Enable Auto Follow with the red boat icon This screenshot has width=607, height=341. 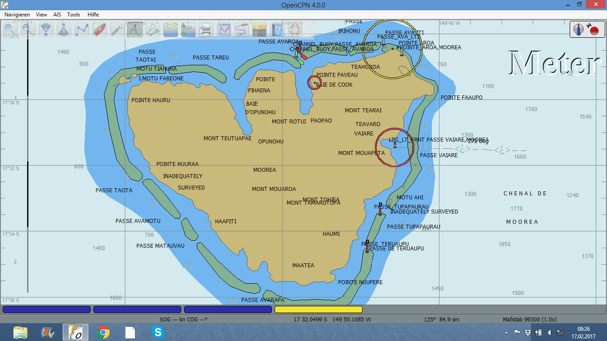[x=100, y=30]
